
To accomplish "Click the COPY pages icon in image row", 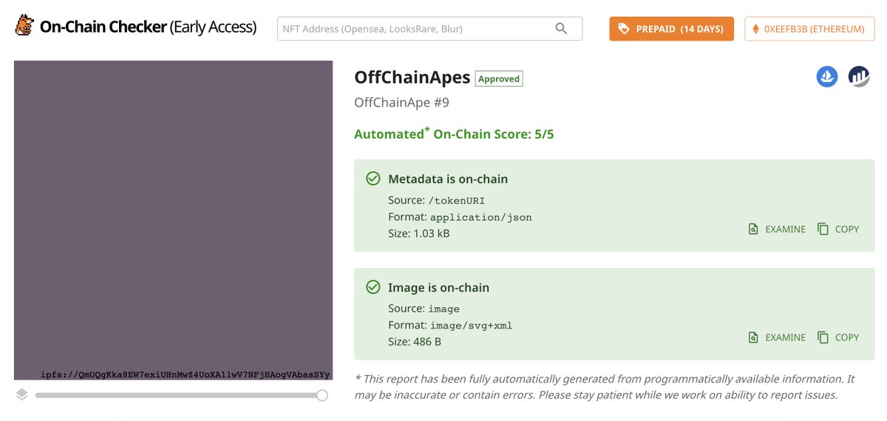I will (x=823, y=337).
